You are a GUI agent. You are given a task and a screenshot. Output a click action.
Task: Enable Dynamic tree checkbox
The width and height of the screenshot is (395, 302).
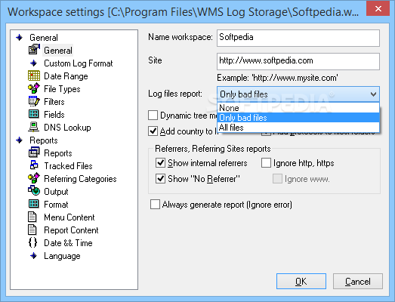(153, 116)
